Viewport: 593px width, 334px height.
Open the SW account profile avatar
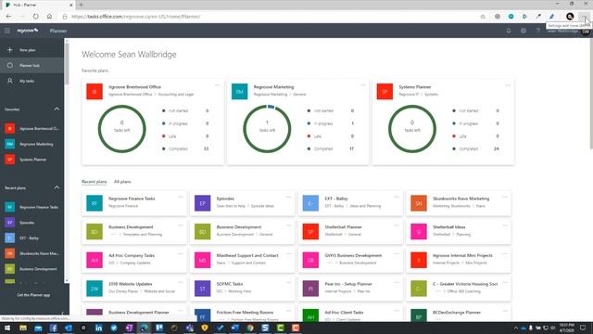coord(586,32)
